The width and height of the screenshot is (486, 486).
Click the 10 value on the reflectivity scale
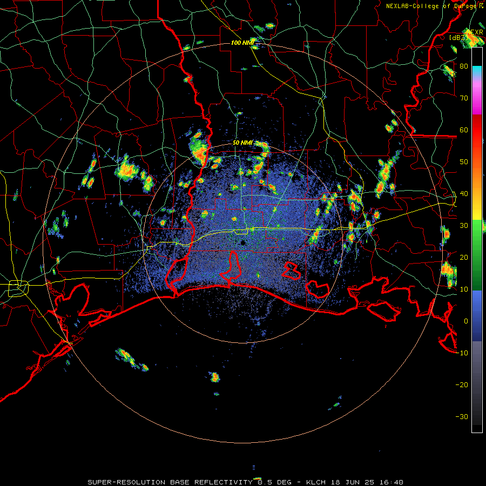coord(464,289)
